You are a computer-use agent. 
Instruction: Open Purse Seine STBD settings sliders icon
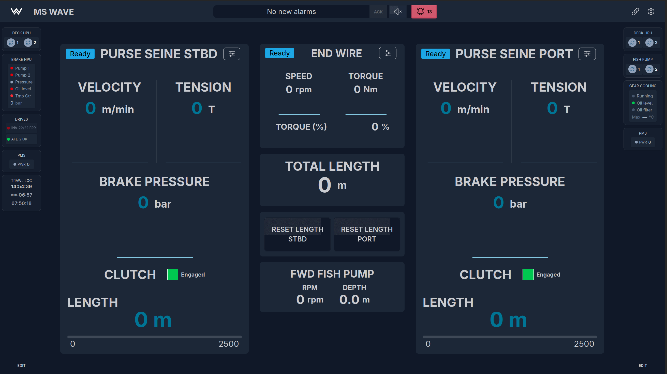(232, 54)
